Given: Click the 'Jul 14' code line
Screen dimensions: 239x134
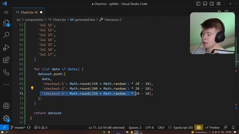Looking at the screenshot, I should [47, 40].
